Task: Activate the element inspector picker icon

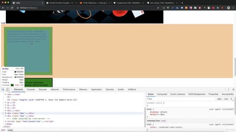Action: coord(3,89)
